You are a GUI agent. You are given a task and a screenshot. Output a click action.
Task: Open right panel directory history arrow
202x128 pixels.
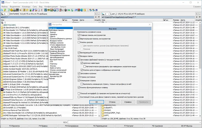click(x=200, y=17)
